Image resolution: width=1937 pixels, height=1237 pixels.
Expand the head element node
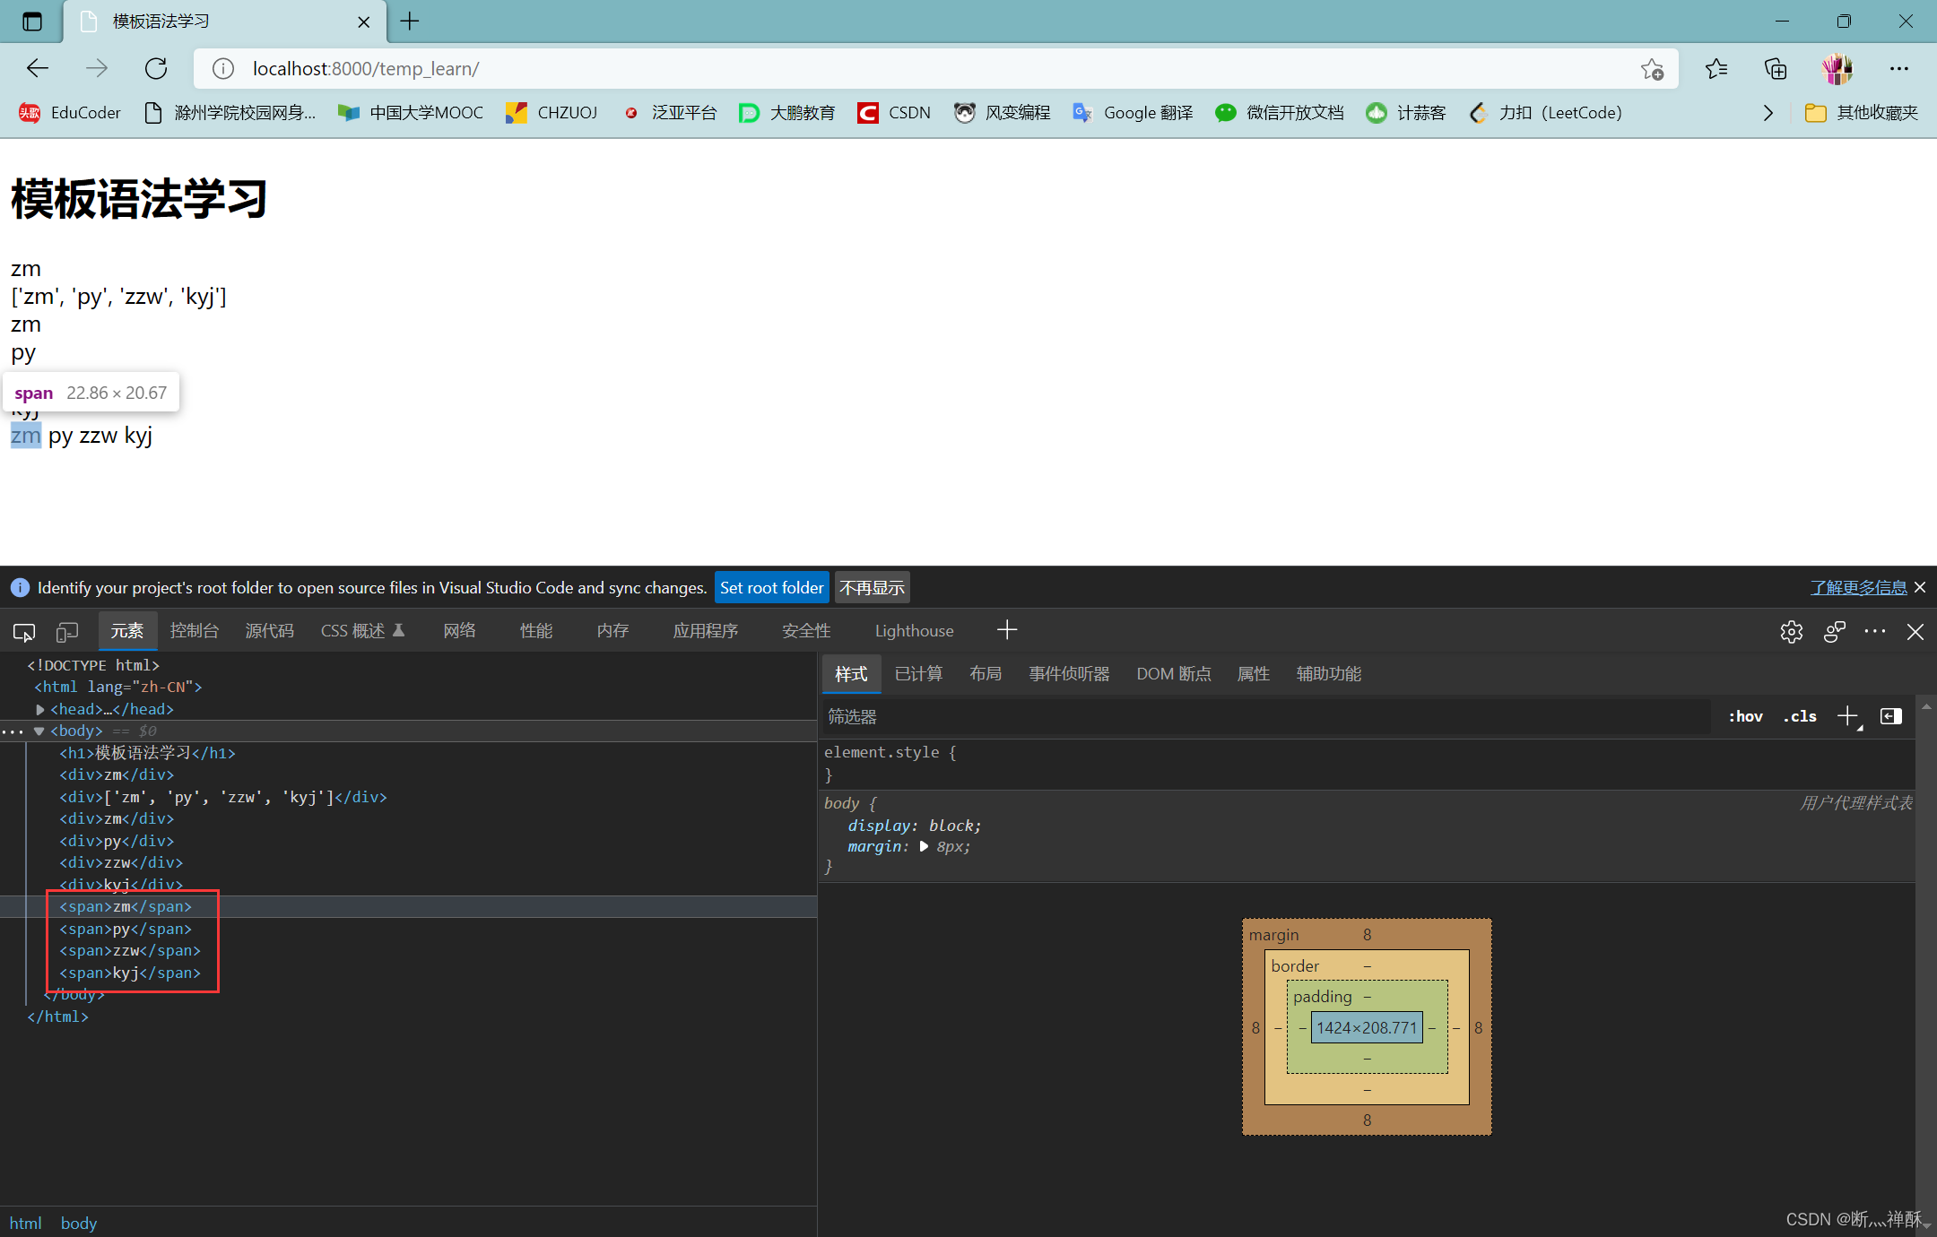(x=40, y=709)
